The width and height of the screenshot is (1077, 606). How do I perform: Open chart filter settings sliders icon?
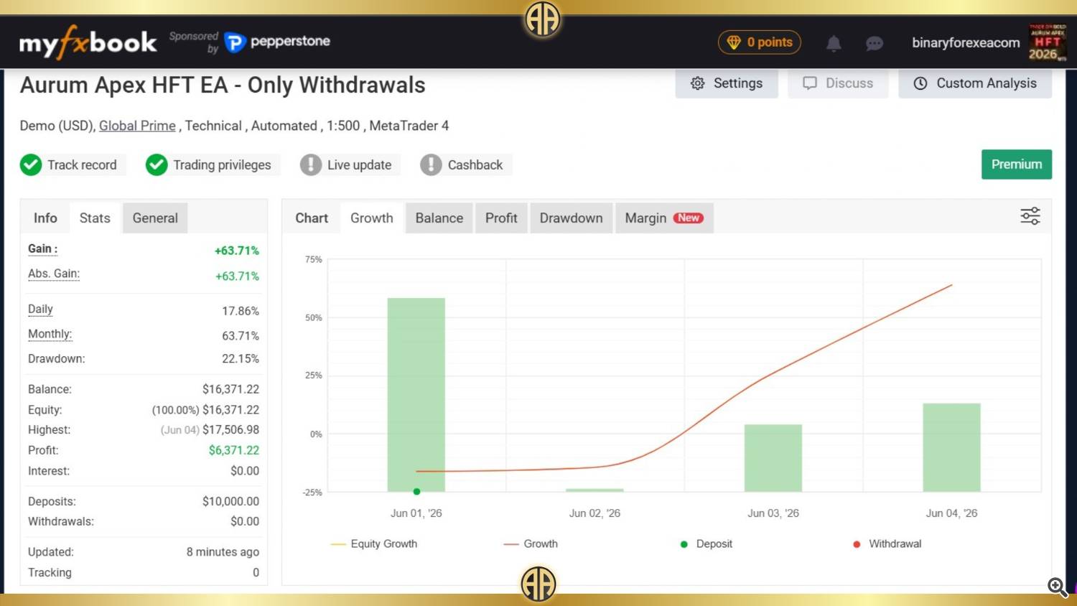pos(1030,216)
